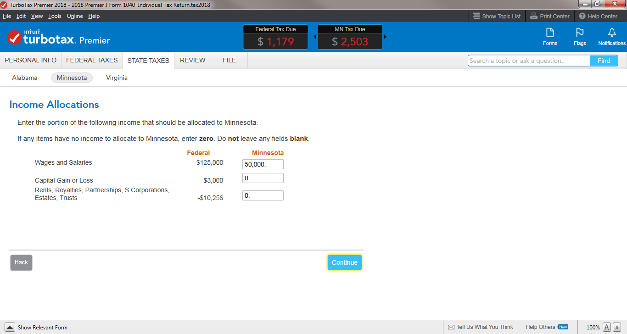Viewport: 627px width, 334px height.
Task: Open the Help menu
Action: coord(94,16)
